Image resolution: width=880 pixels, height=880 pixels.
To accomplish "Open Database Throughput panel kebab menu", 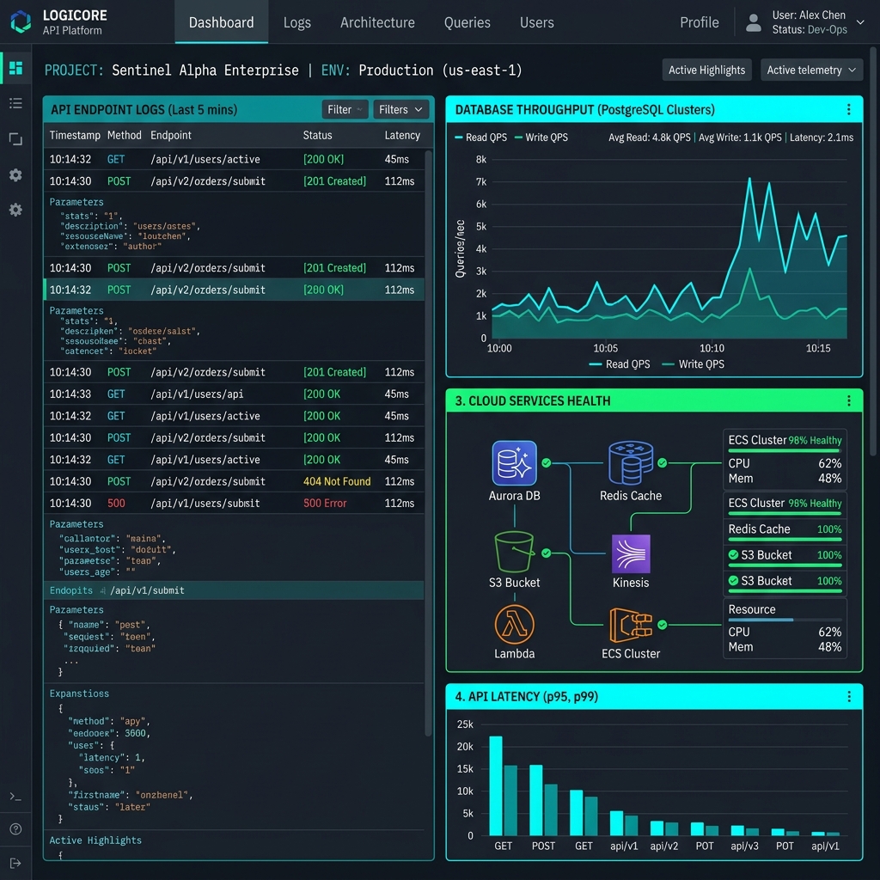I will pos(848,109).
